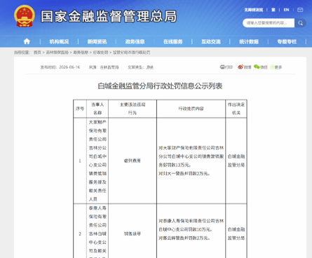The image size is (312, 258).
Task: Click the site title 国家金融监督管理总局
Action: point(109,16)
